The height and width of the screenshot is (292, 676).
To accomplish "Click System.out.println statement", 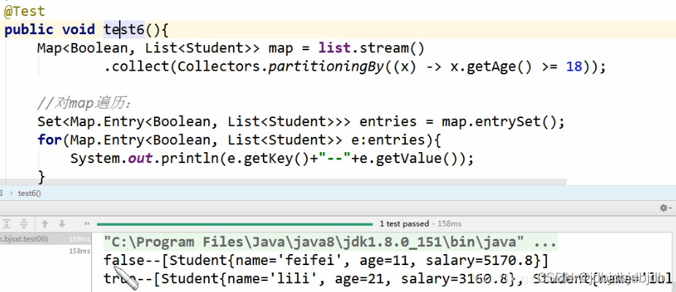I will [x=272, y=159].
